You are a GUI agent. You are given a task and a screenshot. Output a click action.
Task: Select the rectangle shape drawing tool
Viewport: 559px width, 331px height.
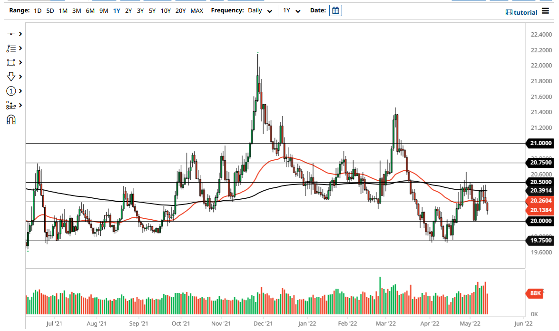click(10, 62)
